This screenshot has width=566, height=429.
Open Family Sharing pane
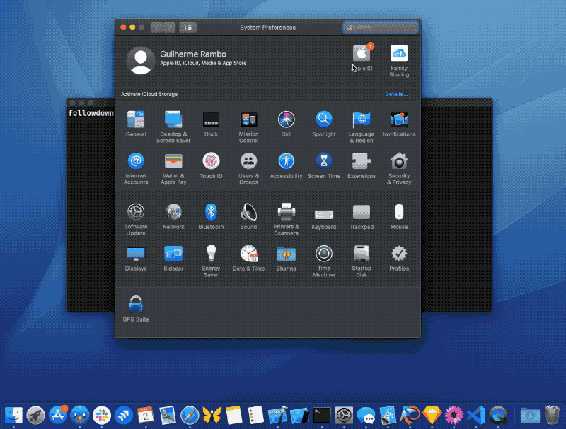coord(399,54)
